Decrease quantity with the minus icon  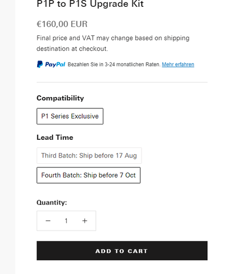tap(48, 221)
